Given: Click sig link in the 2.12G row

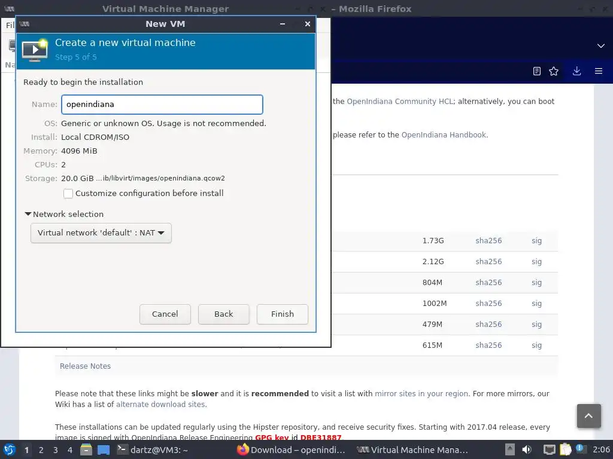Looking at the screenshot, I should click(537, 262).
